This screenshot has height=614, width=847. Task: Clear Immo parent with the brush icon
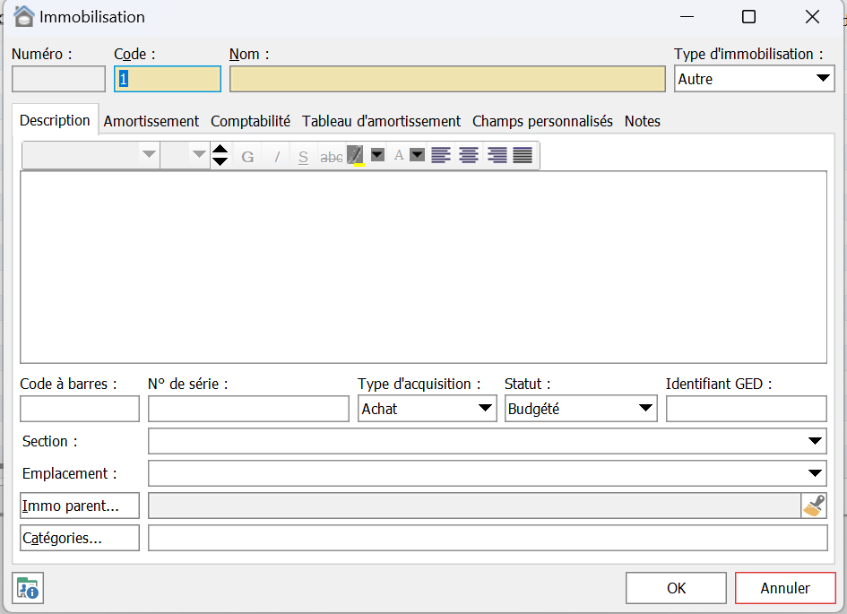point(814,506)
